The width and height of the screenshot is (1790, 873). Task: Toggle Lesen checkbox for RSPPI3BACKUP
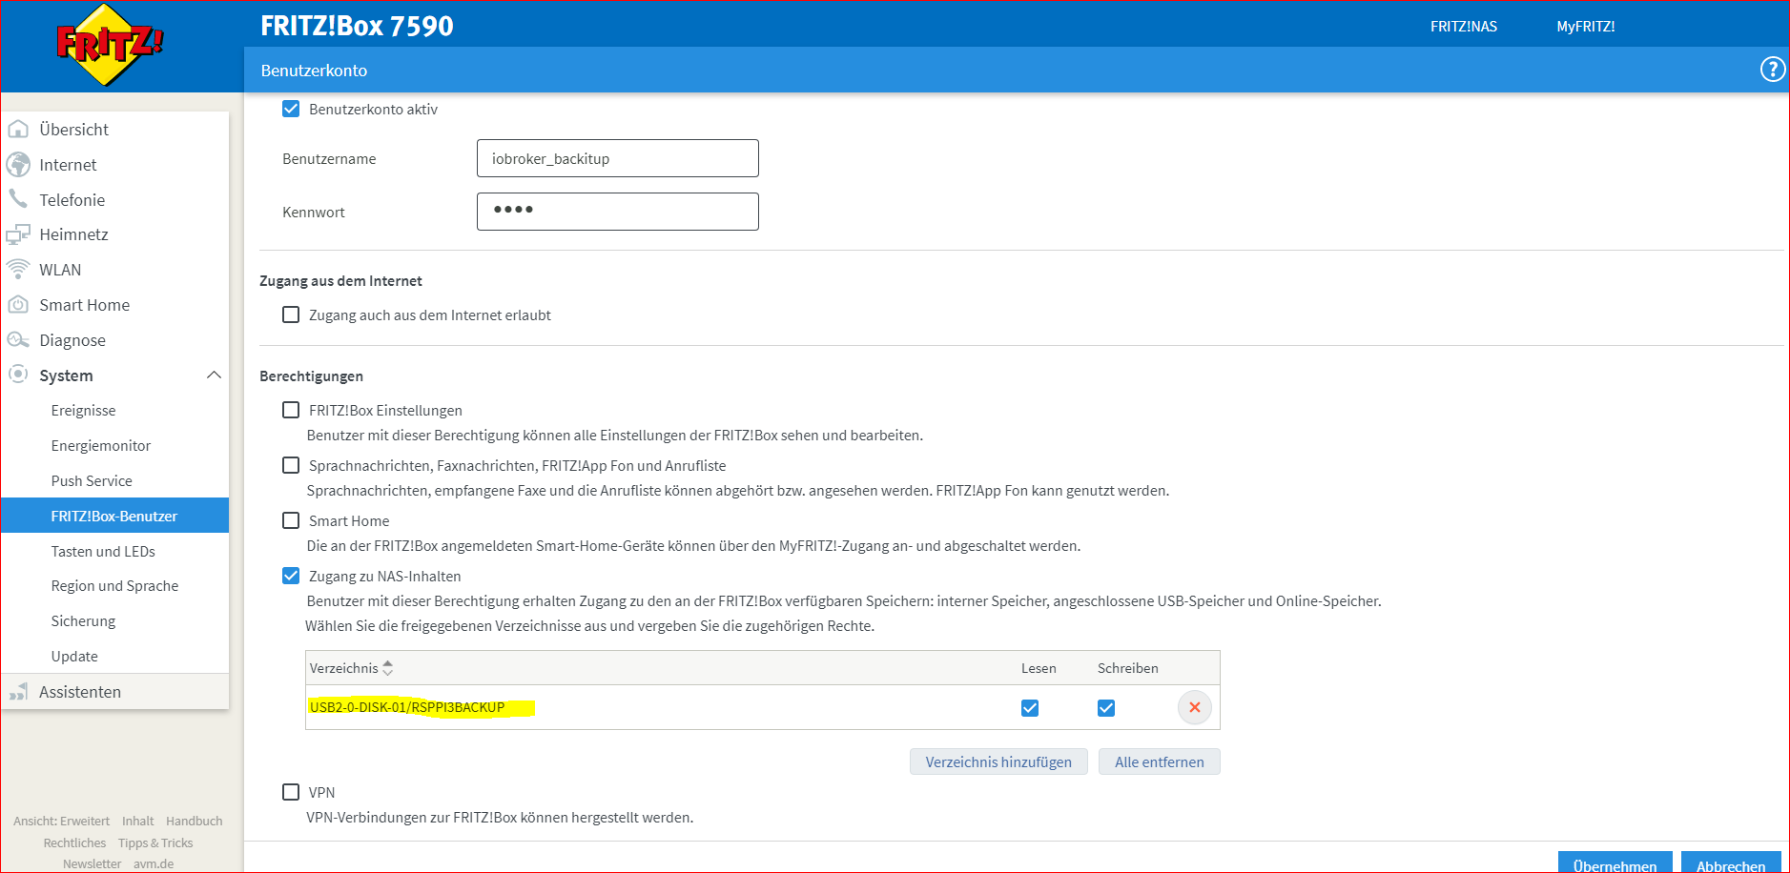click(1030, 708)
